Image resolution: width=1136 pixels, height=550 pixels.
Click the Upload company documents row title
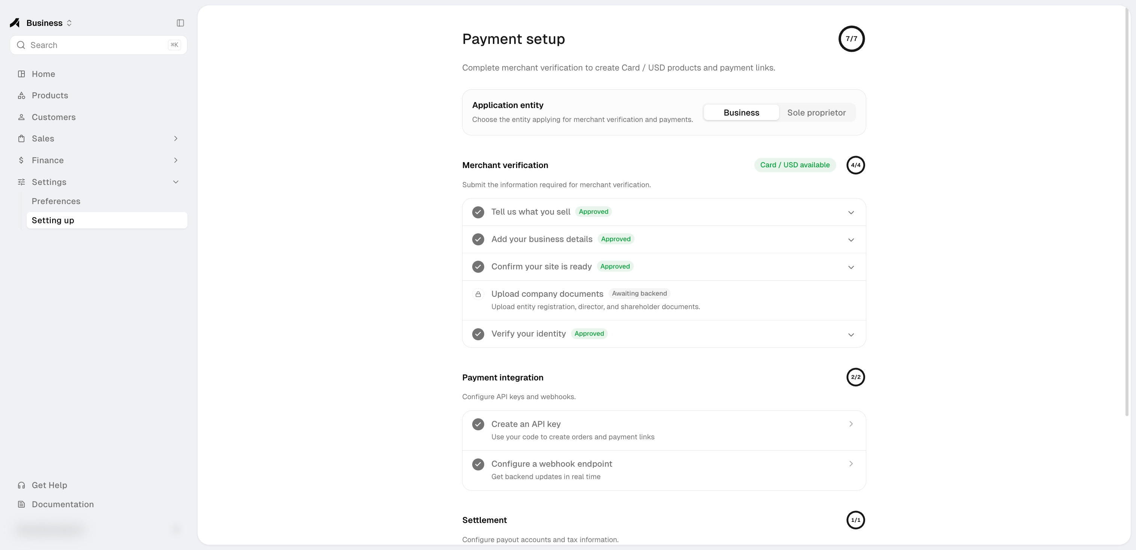(x=547, y=294)
